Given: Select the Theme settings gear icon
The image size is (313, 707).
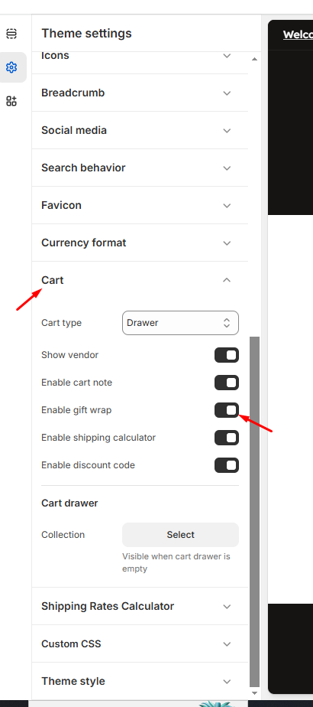Looking at the screenshot, I should point(11,67).
